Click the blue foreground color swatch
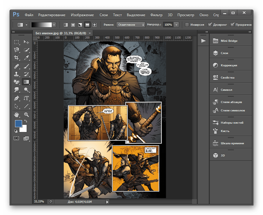The image size is (263, 215). (19, 124)
